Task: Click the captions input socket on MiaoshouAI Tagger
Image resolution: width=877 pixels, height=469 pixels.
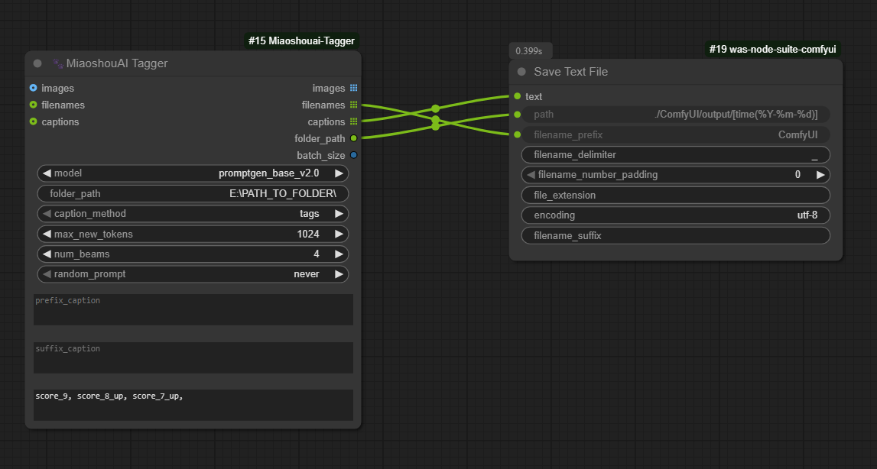Action: click(33, 122)
